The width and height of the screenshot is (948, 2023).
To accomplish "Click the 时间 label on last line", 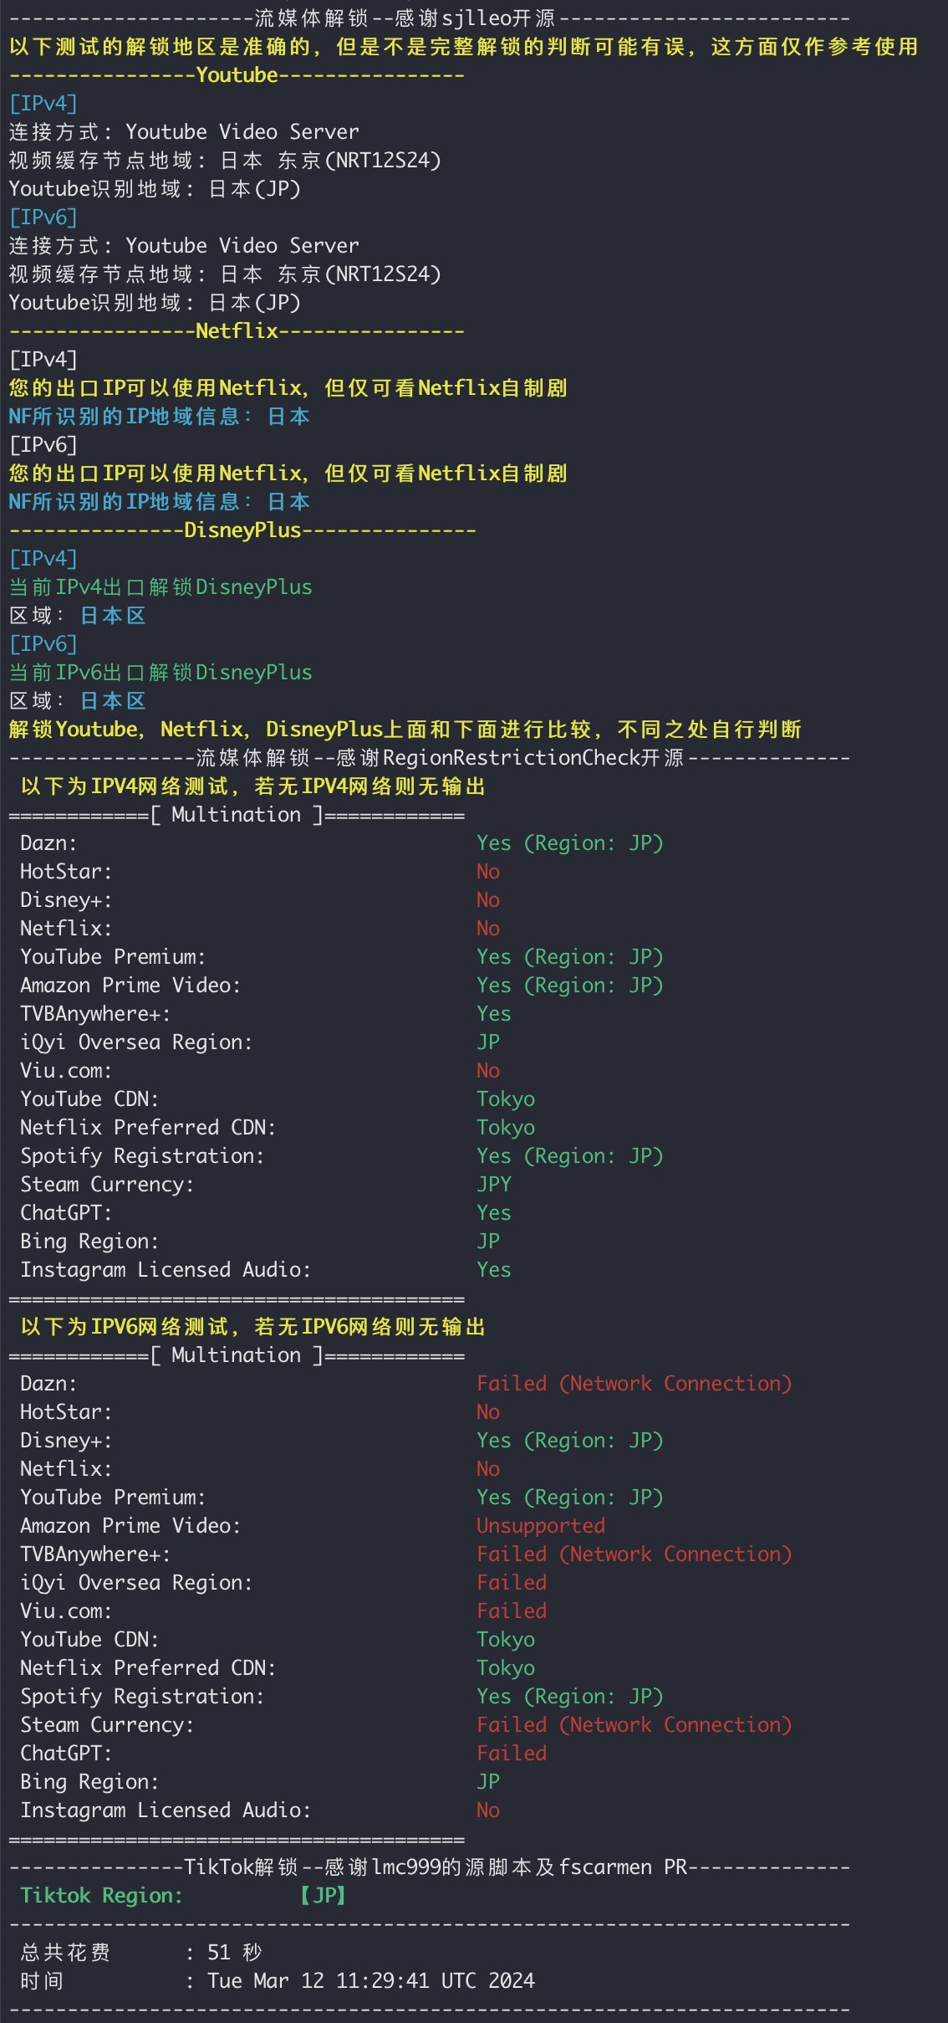I will (42, 1981).
